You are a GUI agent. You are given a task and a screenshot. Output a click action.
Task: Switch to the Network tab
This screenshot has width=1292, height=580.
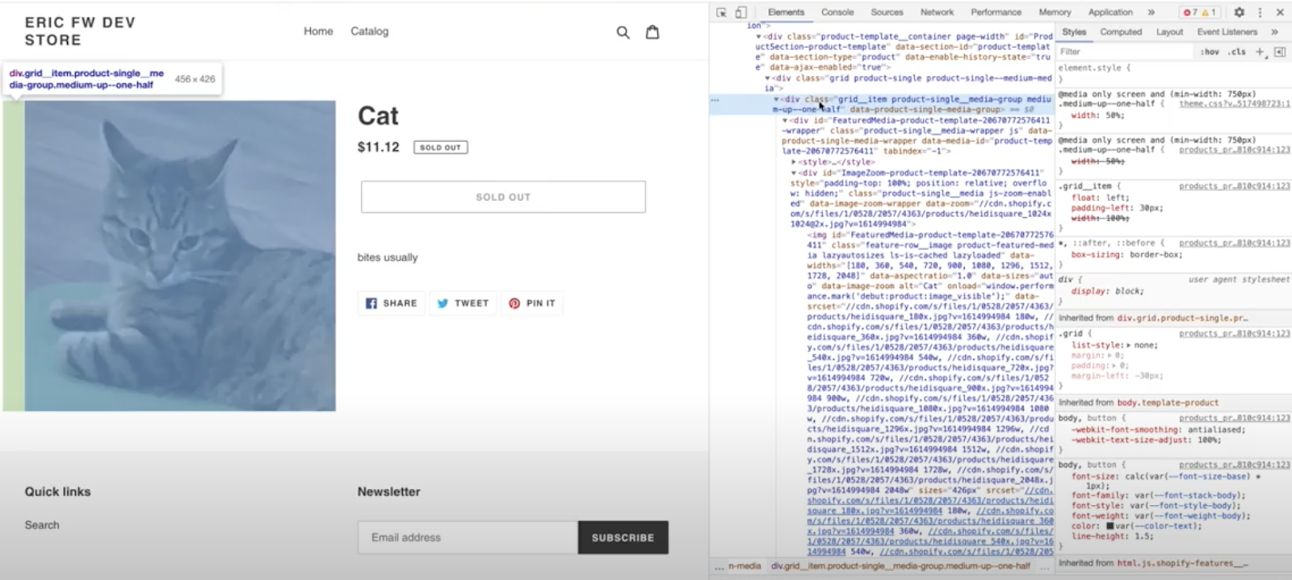click(x=937, y=12)
